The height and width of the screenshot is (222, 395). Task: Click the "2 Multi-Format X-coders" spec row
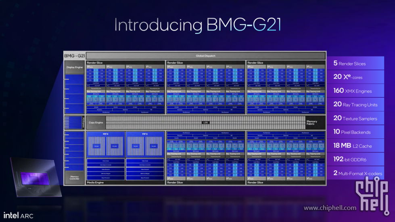click(355, 173)
